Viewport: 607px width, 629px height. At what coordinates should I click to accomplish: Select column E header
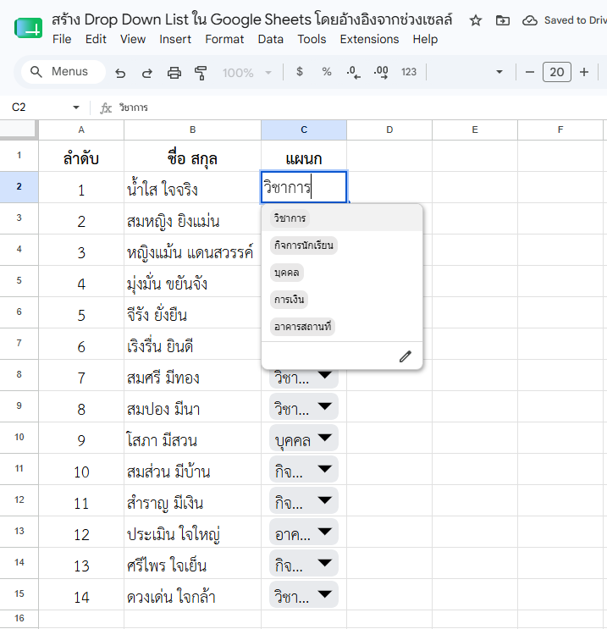(475, 130)
